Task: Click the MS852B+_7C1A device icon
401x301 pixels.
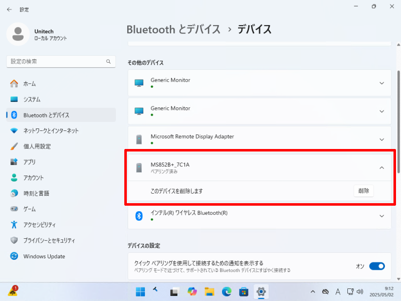Action: click(x=139, y=168)
